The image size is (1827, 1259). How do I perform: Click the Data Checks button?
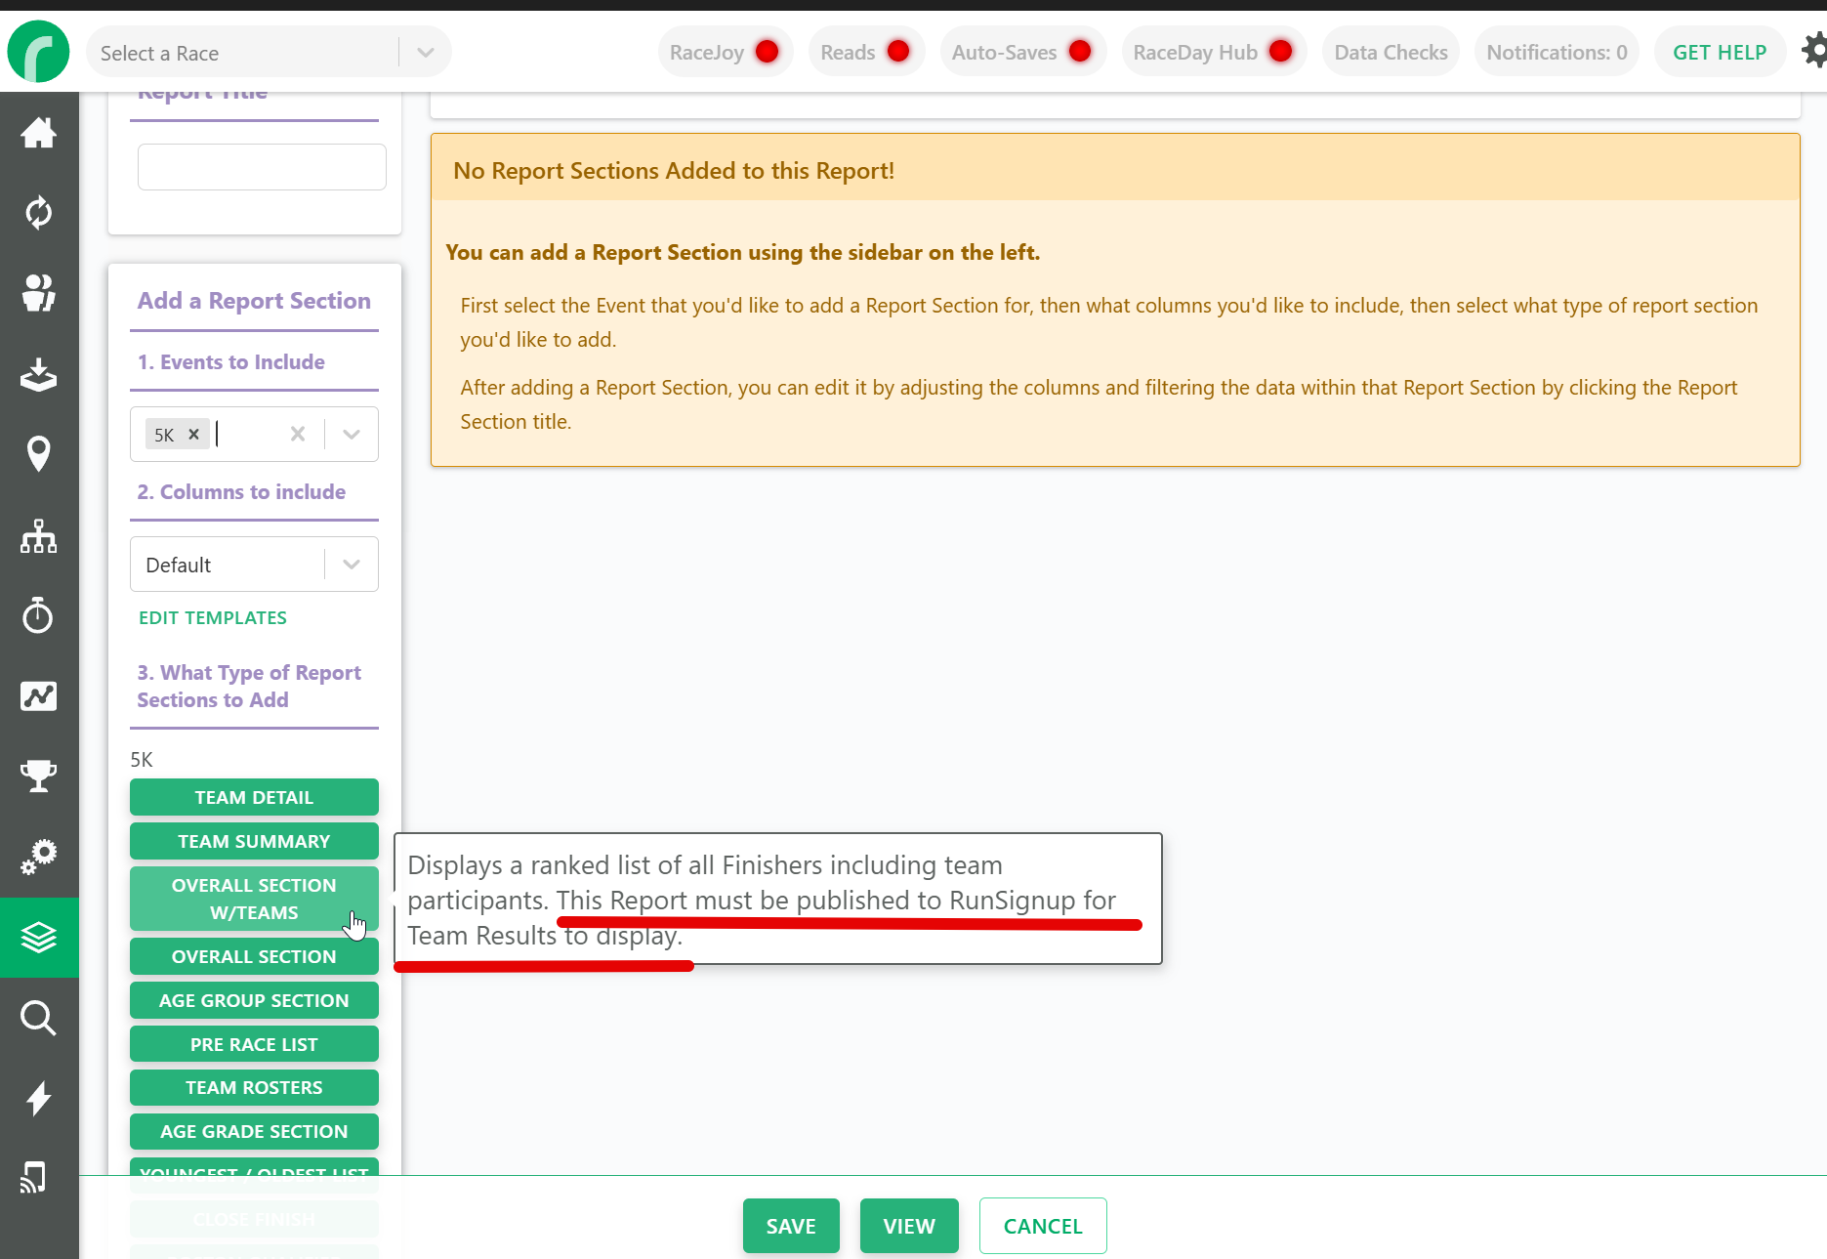point(1391,52)
